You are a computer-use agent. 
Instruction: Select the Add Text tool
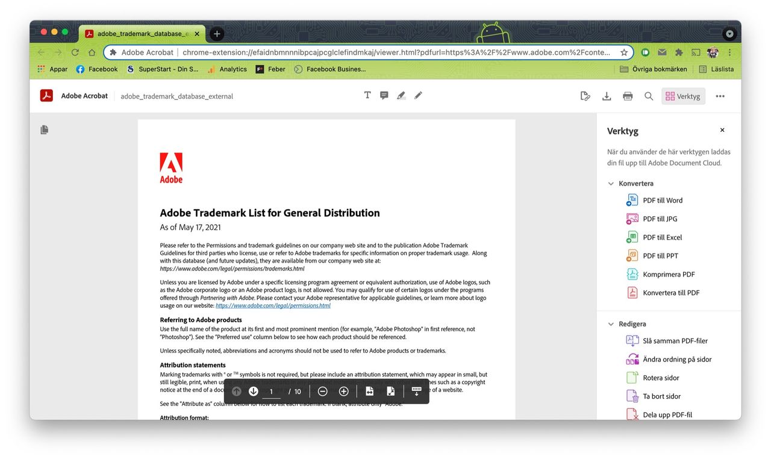click(x=367, y=95)
